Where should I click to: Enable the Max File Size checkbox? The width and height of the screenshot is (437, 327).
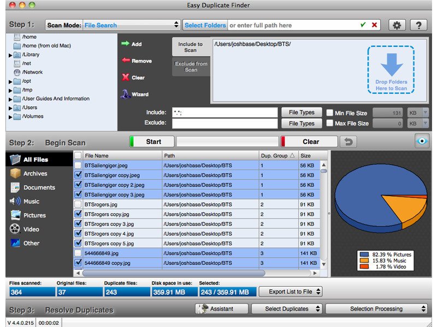click(x=330, y=123)
